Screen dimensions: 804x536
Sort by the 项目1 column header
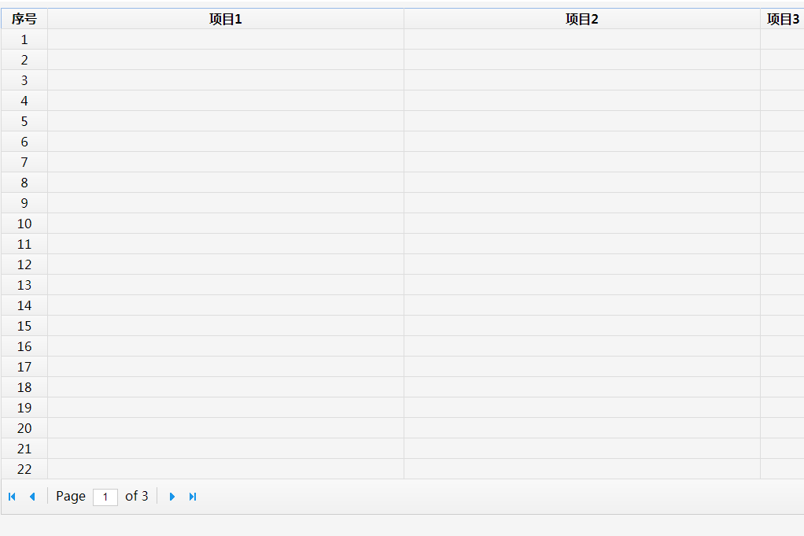tap(226, 19)
